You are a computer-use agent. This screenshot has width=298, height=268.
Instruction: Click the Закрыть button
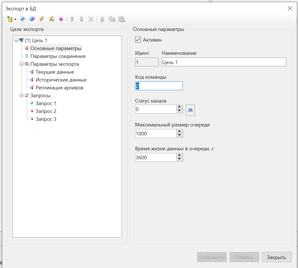(x=277, y=257)
